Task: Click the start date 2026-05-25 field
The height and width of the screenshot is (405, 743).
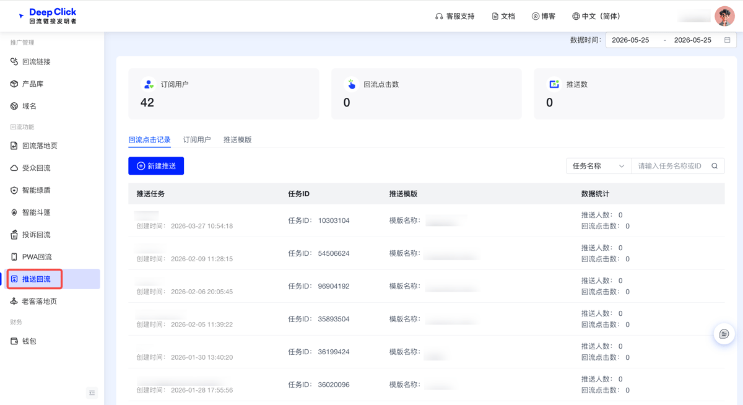Action: (x=630, y=40)
